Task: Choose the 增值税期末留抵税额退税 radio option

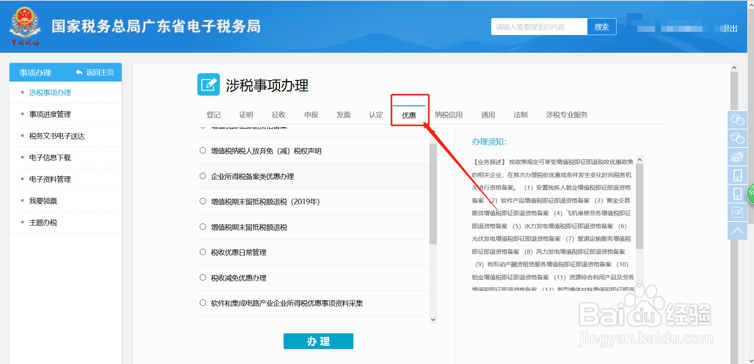Action: tap(203, 227)
